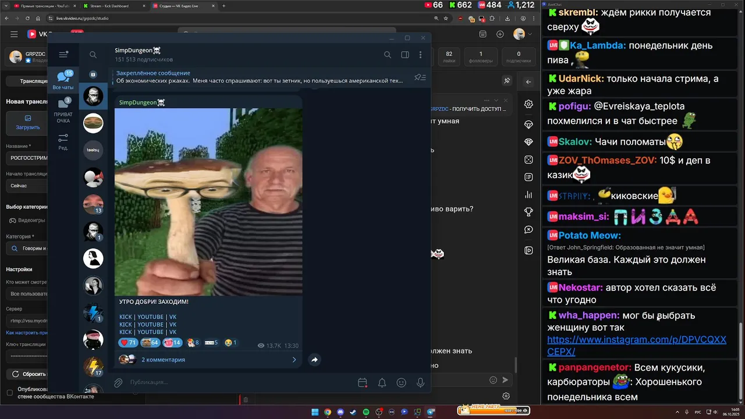745x419 pixels.
Task: Open the 'Ред.' folder edit item
Action: pyautogui.click(x=63, y=142)
